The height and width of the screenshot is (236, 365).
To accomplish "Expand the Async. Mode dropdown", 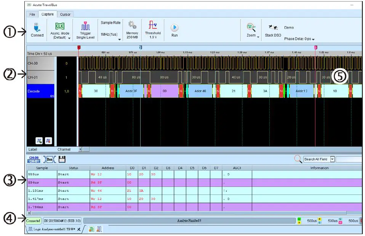I will [x=69, y=38].
